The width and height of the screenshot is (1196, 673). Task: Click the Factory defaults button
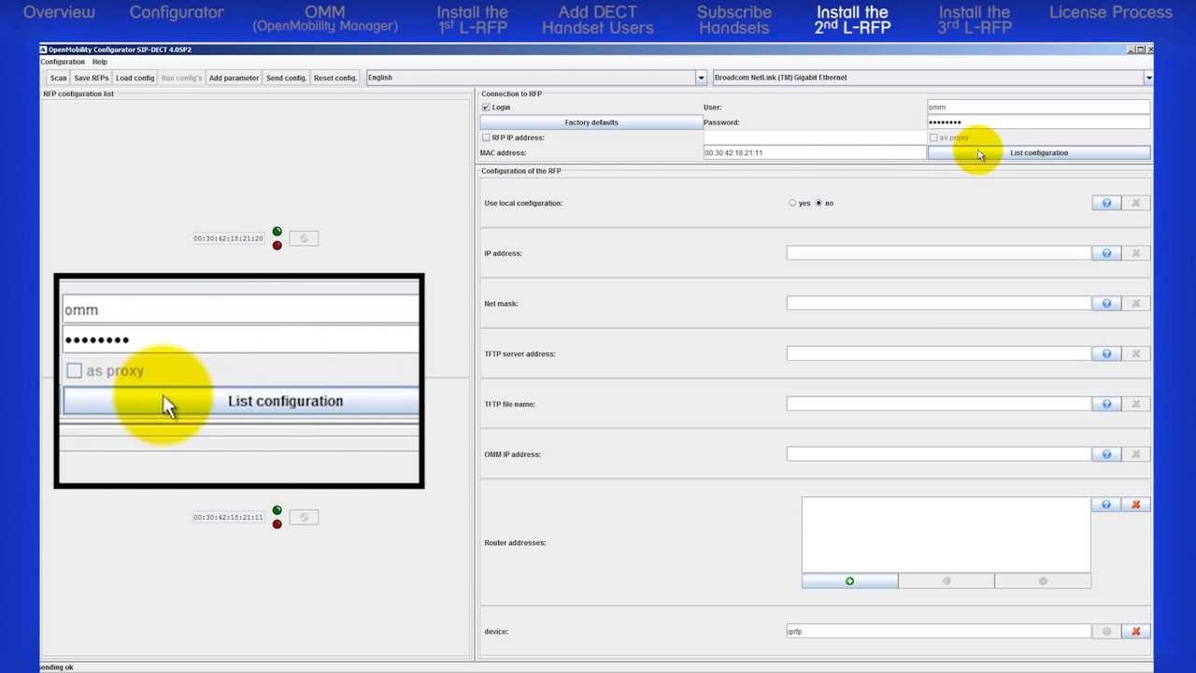tap(591, 122)
